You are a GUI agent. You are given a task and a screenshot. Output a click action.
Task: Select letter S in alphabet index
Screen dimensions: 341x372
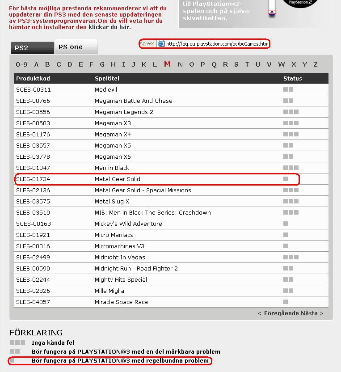[236, 64]
